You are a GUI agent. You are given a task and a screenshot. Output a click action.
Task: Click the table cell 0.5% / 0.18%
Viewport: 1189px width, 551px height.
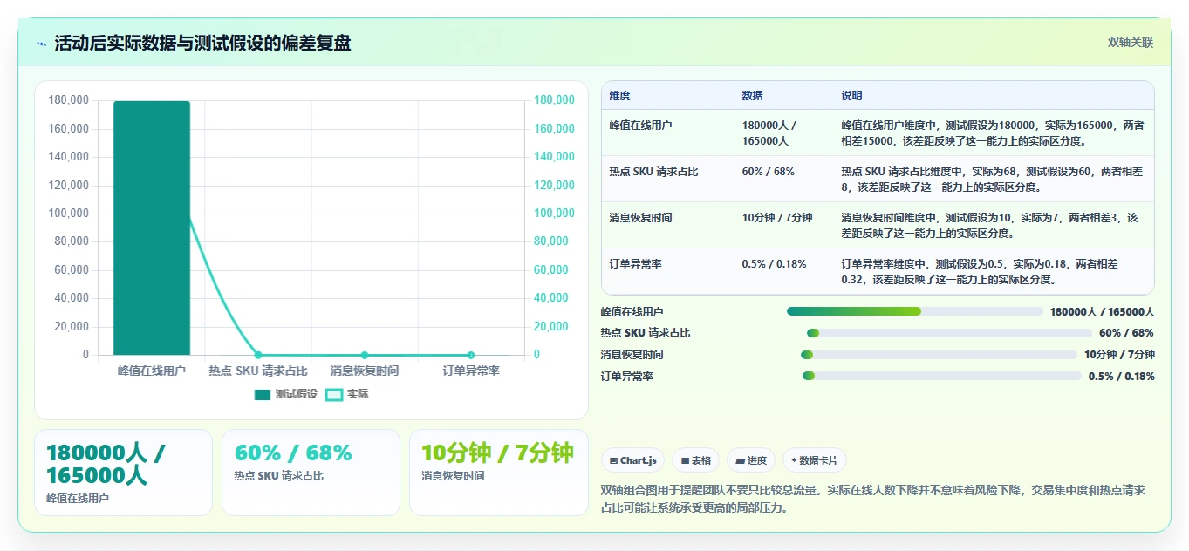pyautogui.click(x=774, y=263)
